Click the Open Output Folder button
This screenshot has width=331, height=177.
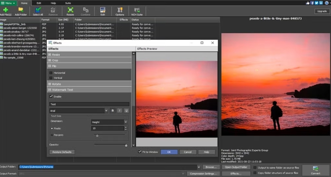[236, 167]
